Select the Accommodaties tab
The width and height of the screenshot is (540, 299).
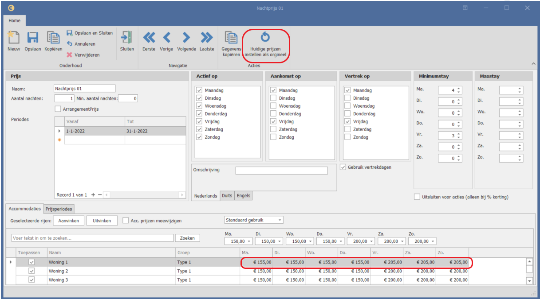[x=24, y=209]
